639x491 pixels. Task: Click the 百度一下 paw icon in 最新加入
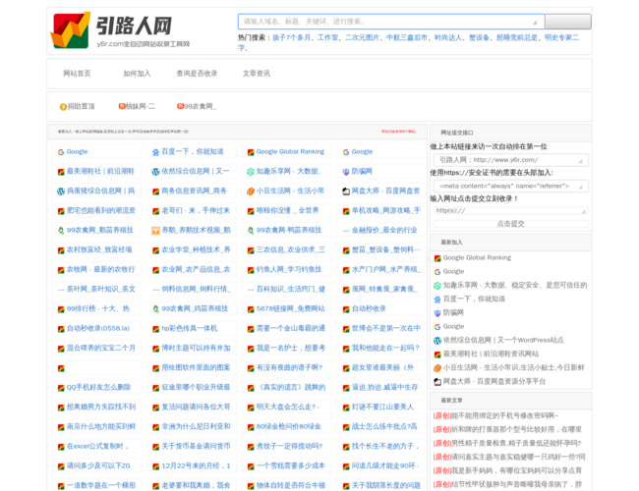437,300
